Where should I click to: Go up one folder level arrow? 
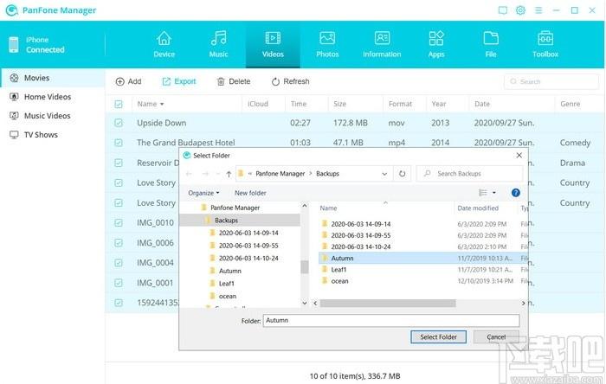(x=229, y=174)
